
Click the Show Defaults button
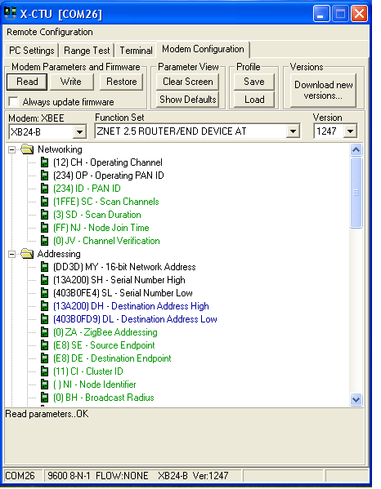tap(188, 100)
